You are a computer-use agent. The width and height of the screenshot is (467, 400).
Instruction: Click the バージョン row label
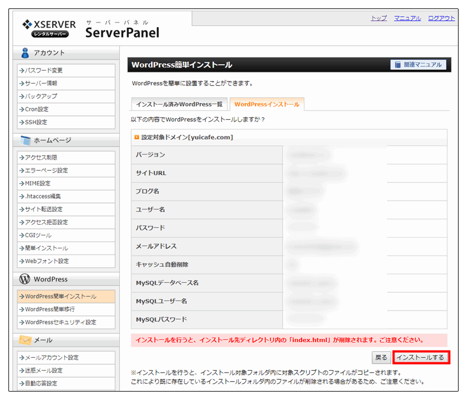[150, 154]
